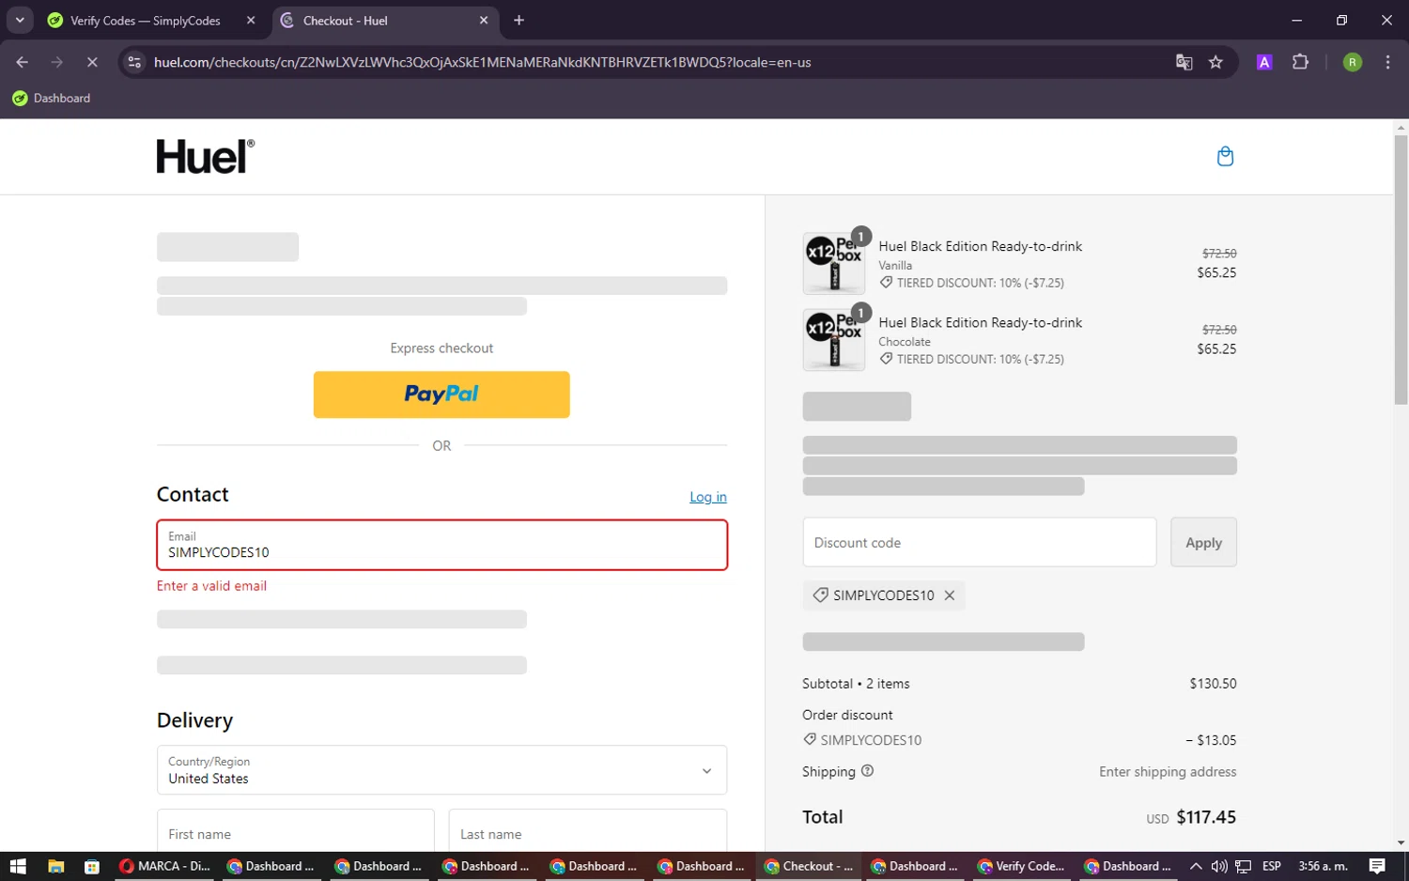Click the shipping info question mark icon
The image size is (1409, 881).
(x=867, y=771)
